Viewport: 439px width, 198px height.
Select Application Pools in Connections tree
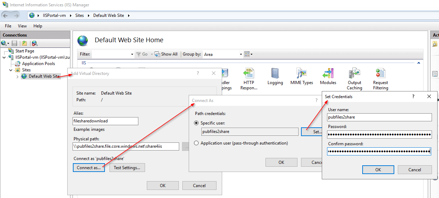pos(38,64)
